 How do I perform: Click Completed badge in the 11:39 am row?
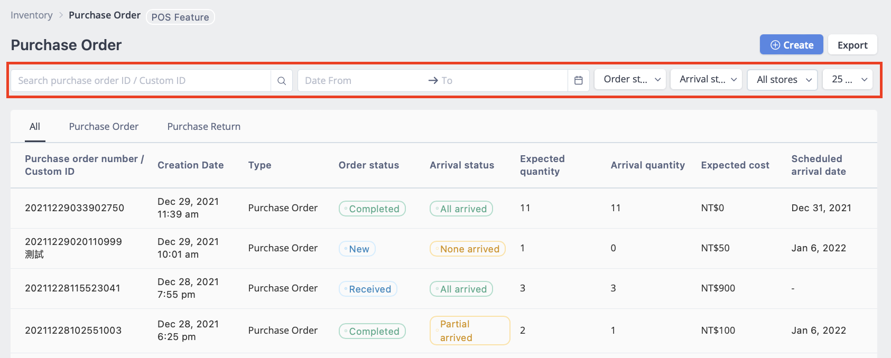(372, 209)
